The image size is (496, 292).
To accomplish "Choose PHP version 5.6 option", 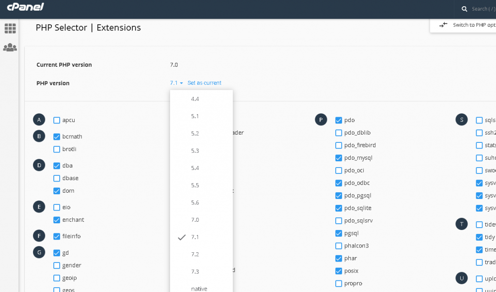I will [195, 202].
